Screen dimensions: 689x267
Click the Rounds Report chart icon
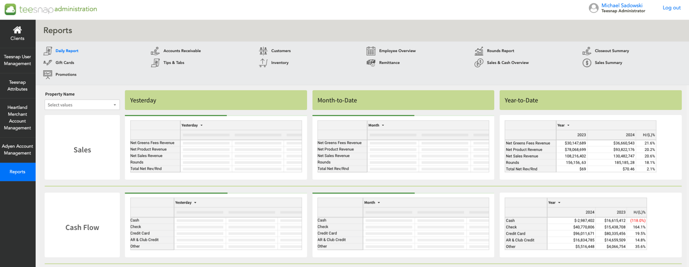click(479, 51)
